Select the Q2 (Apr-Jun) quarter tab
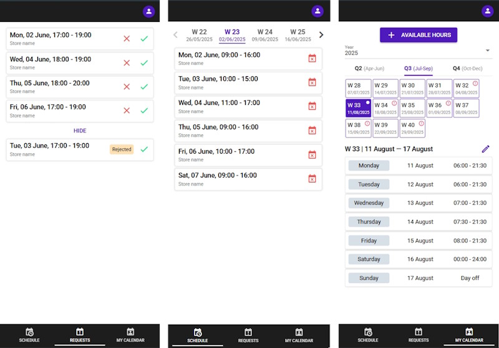 click(369, 69)
